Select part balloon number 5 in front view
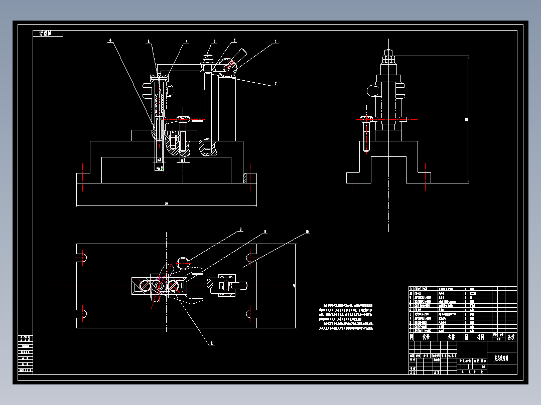541x405 pixels. tap(149, 42)
